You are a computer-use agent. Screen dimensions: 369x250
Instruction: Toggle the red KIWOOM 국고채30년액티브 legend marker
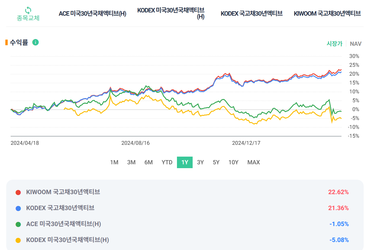(x=18, y=192)
